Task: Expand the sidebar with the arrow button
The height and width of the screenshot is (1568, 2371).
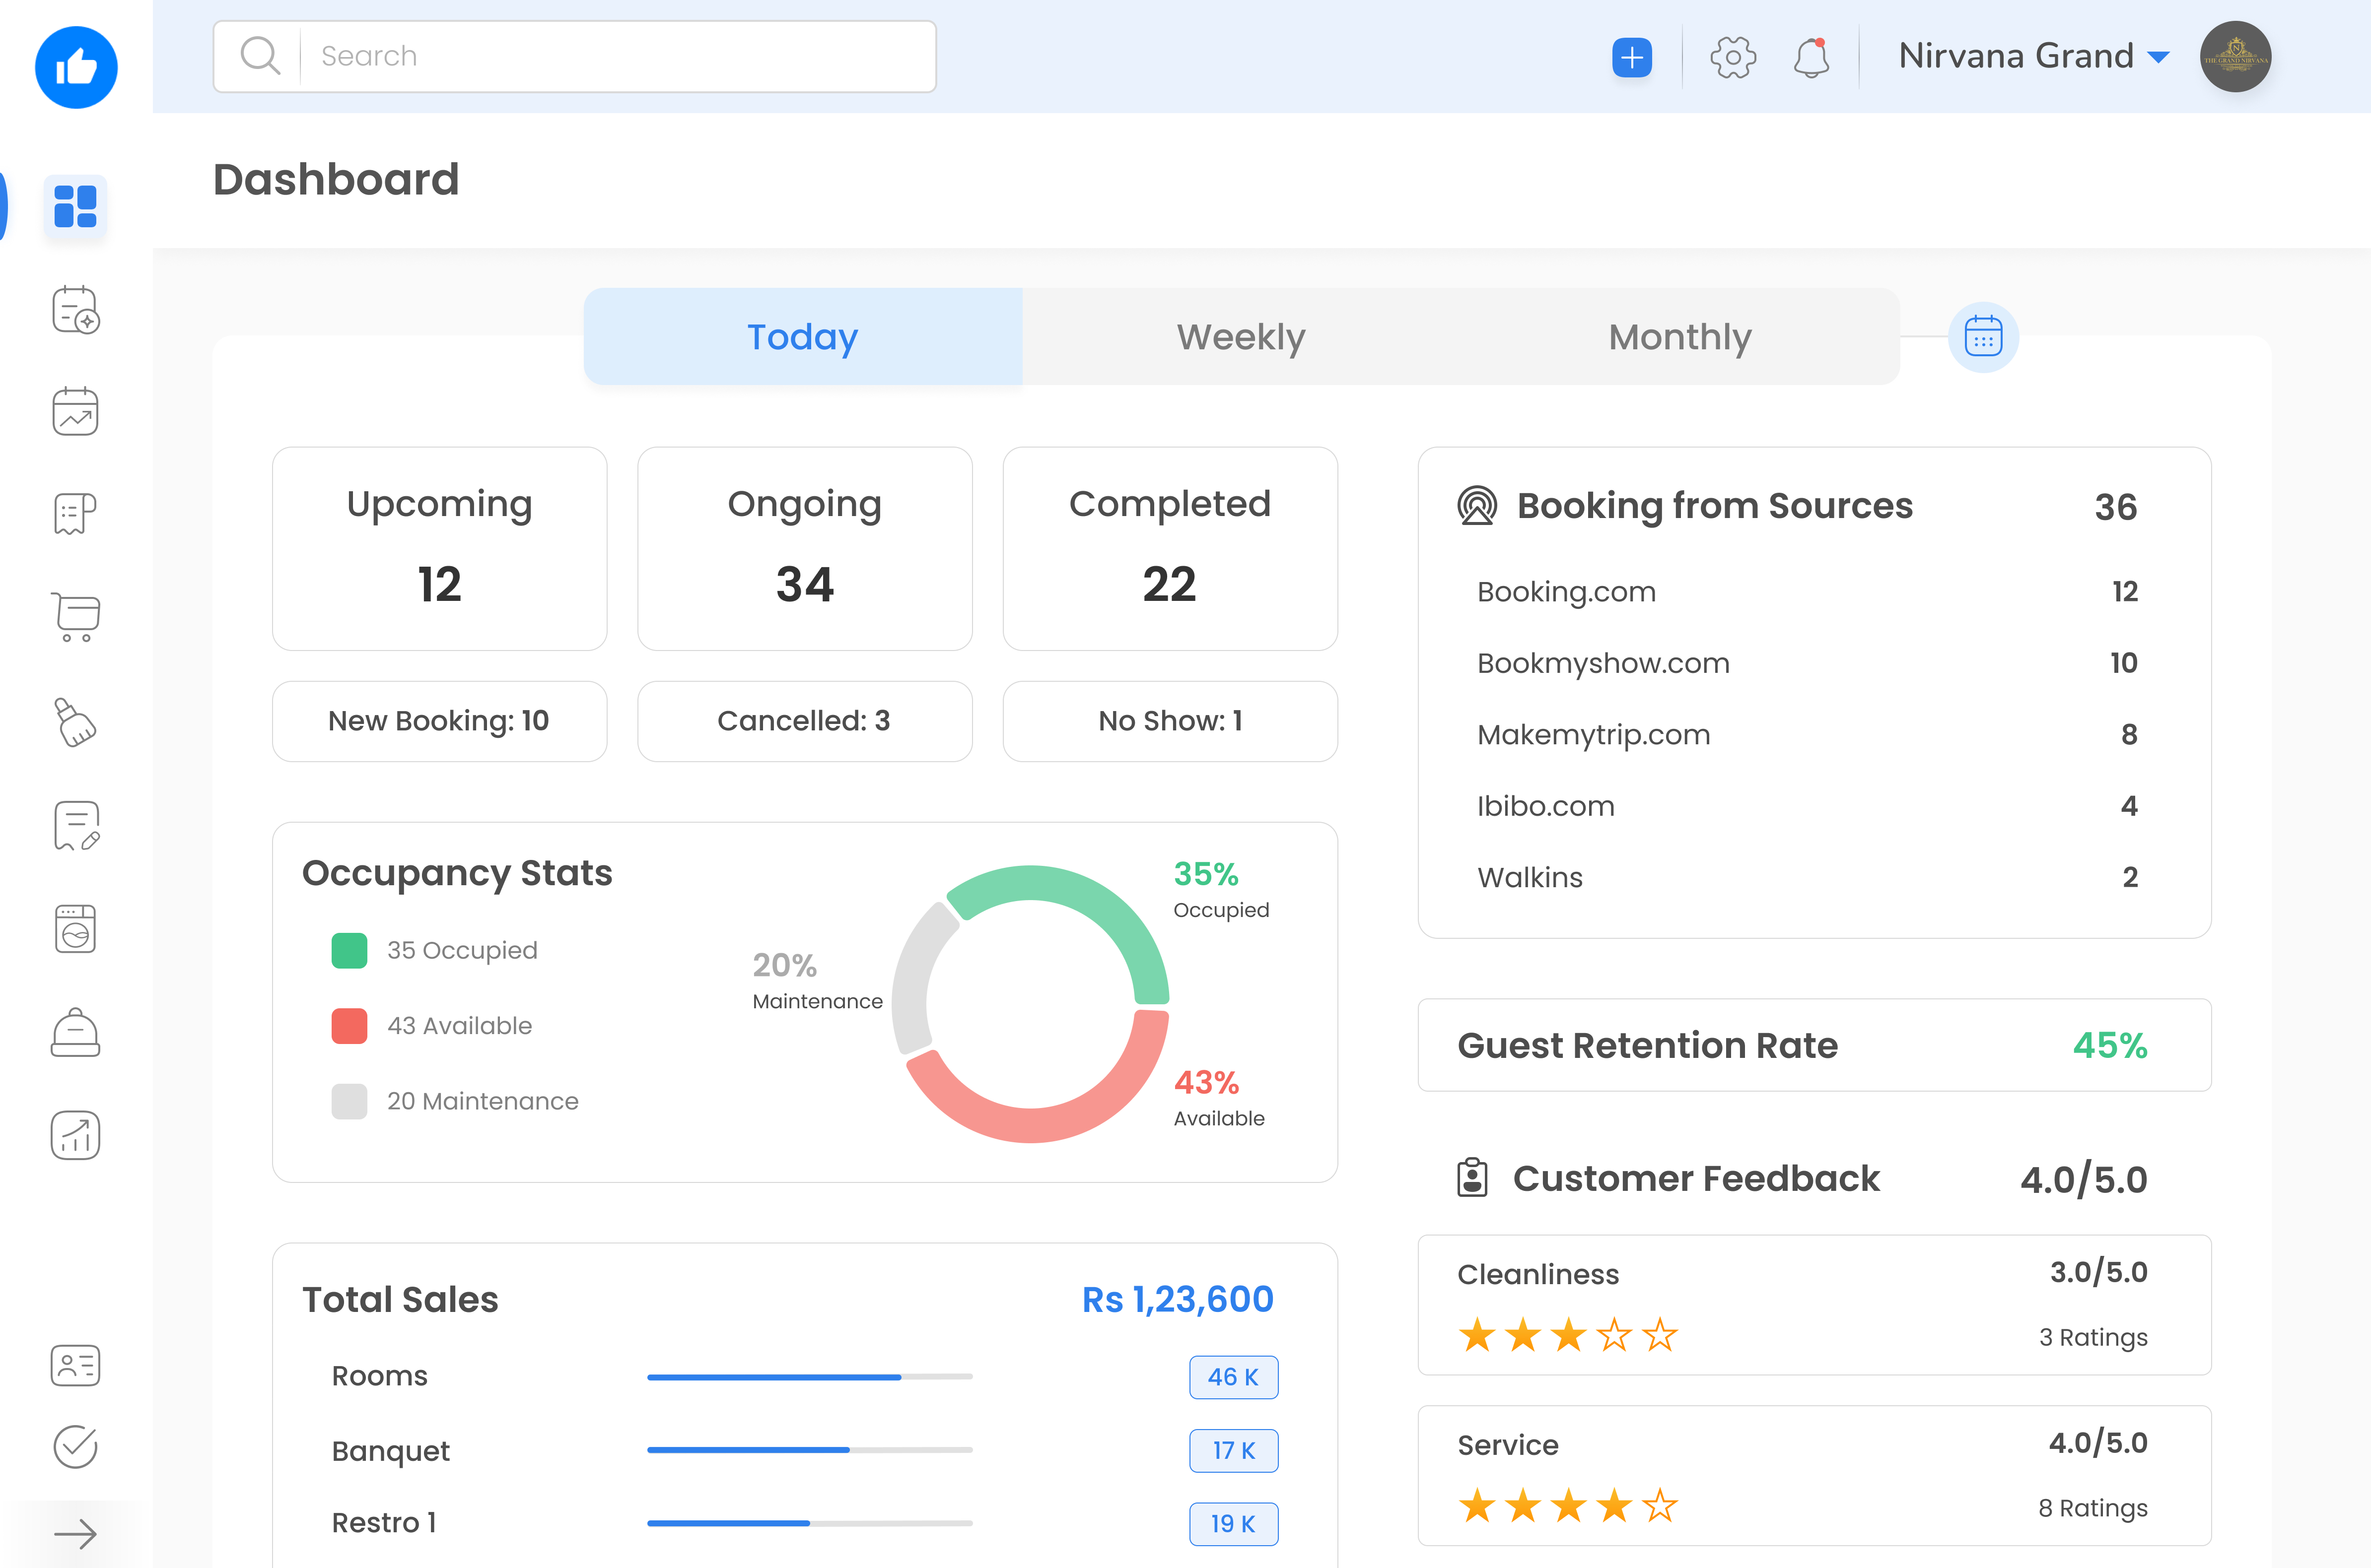Action: [76, 1533]
